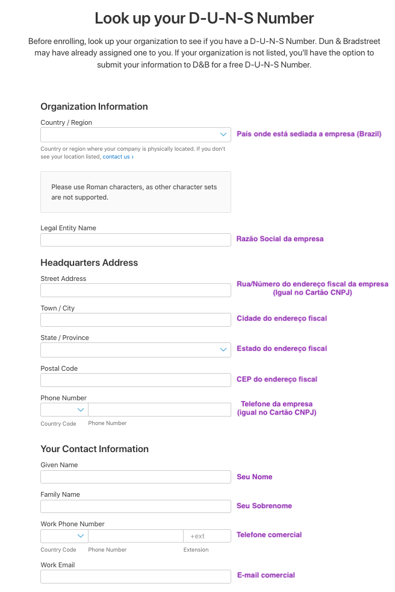The height and width of the screenshot is (592, 395).
Task: Focus the Town / City field
Action: point(135,320)
